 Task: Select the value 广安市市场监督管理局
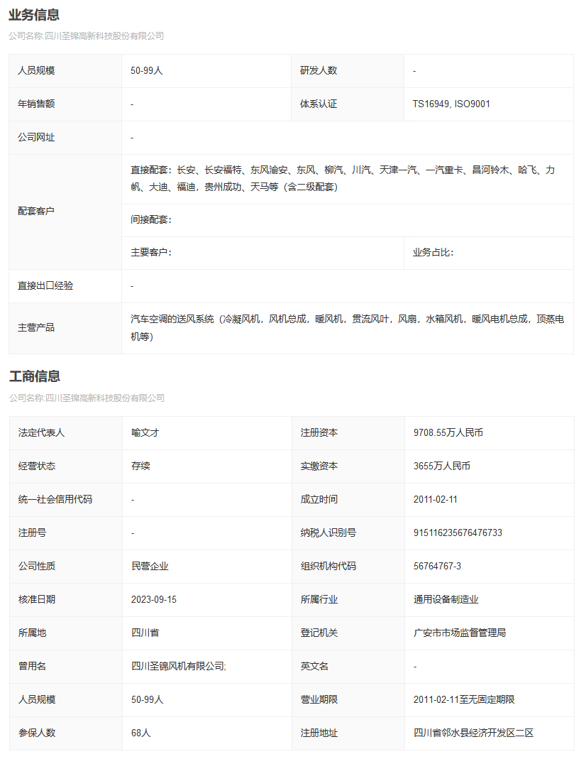pos(460,633)
